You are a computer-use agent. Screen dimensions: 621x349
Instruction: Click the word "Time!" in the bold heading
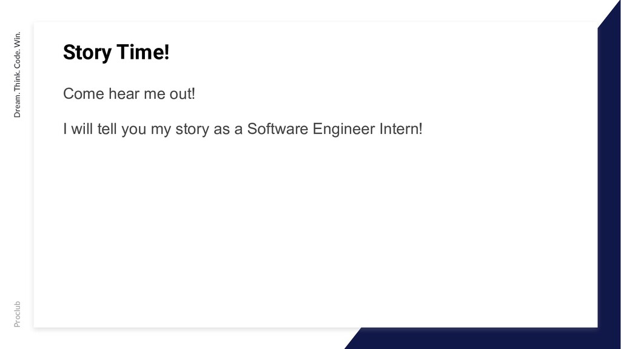pyautogui.click(x=143, y=52)
